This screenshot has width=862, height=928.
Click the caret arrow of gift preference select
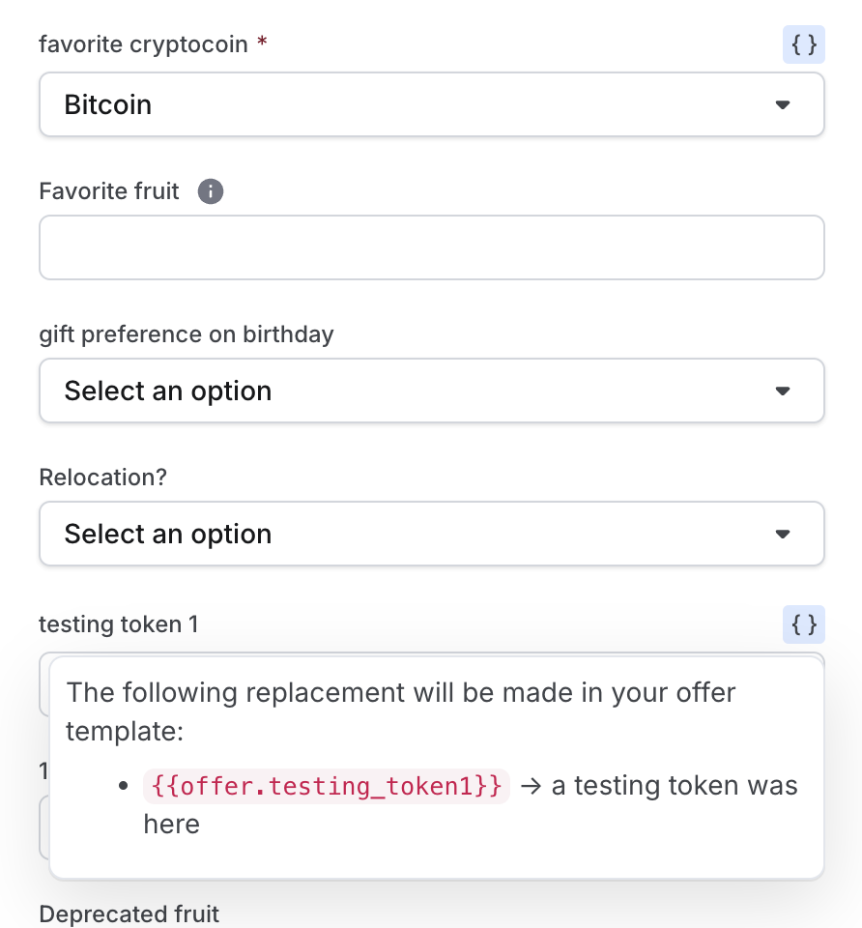783,391
